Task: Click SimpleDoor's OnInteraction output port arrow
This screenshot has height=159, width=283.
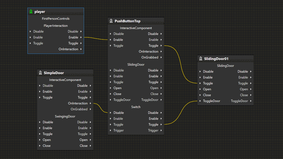Action: pos(90,103)
